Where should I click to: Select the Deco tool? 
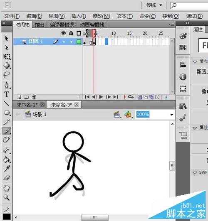coord(7,140)
